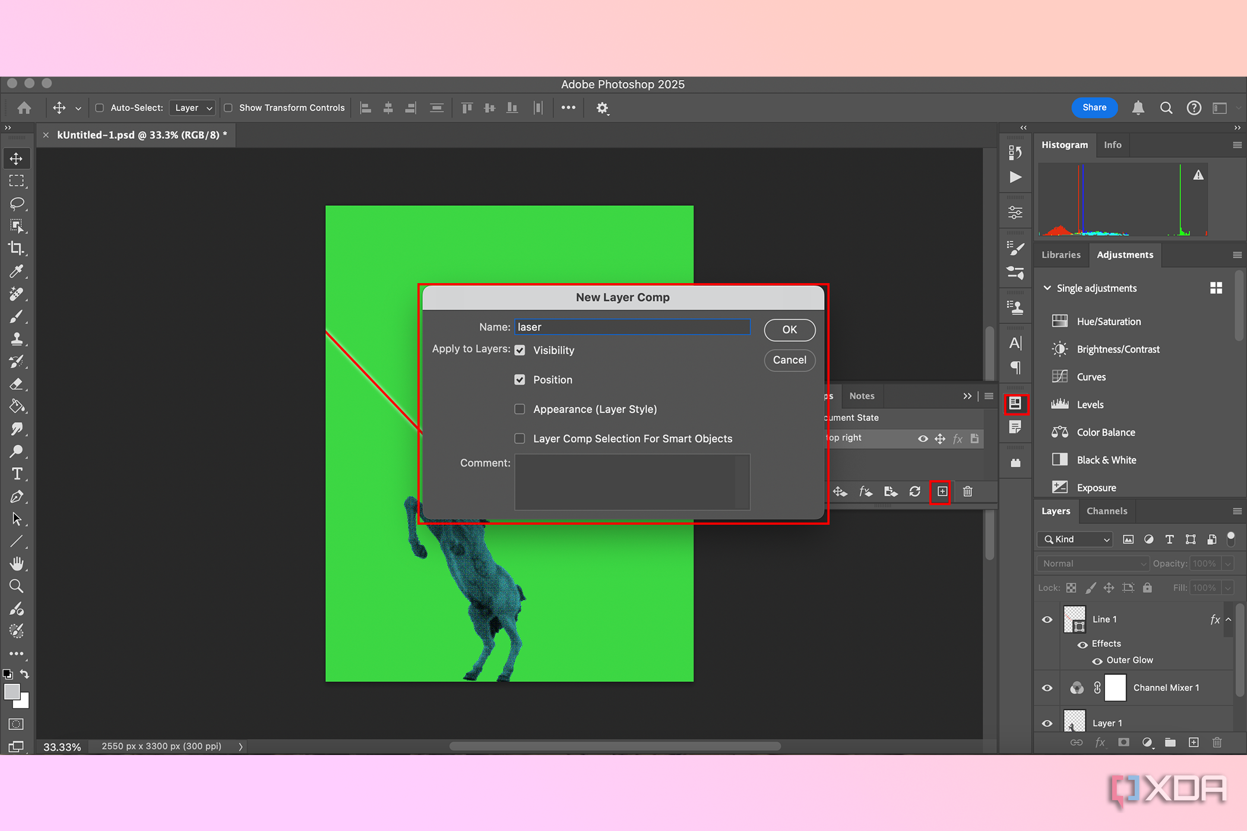Image resolution: width=1247 pixels, height=831 pixels.
Task: Select the Zoom tool
Action: [x=16, y=586]
